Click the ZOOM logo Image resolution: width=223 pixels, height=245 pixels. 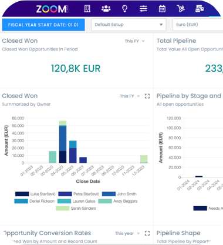point(52,9)
